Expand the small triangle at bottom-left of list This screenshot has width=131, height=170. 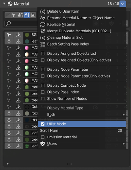click(x=7, y=164)
